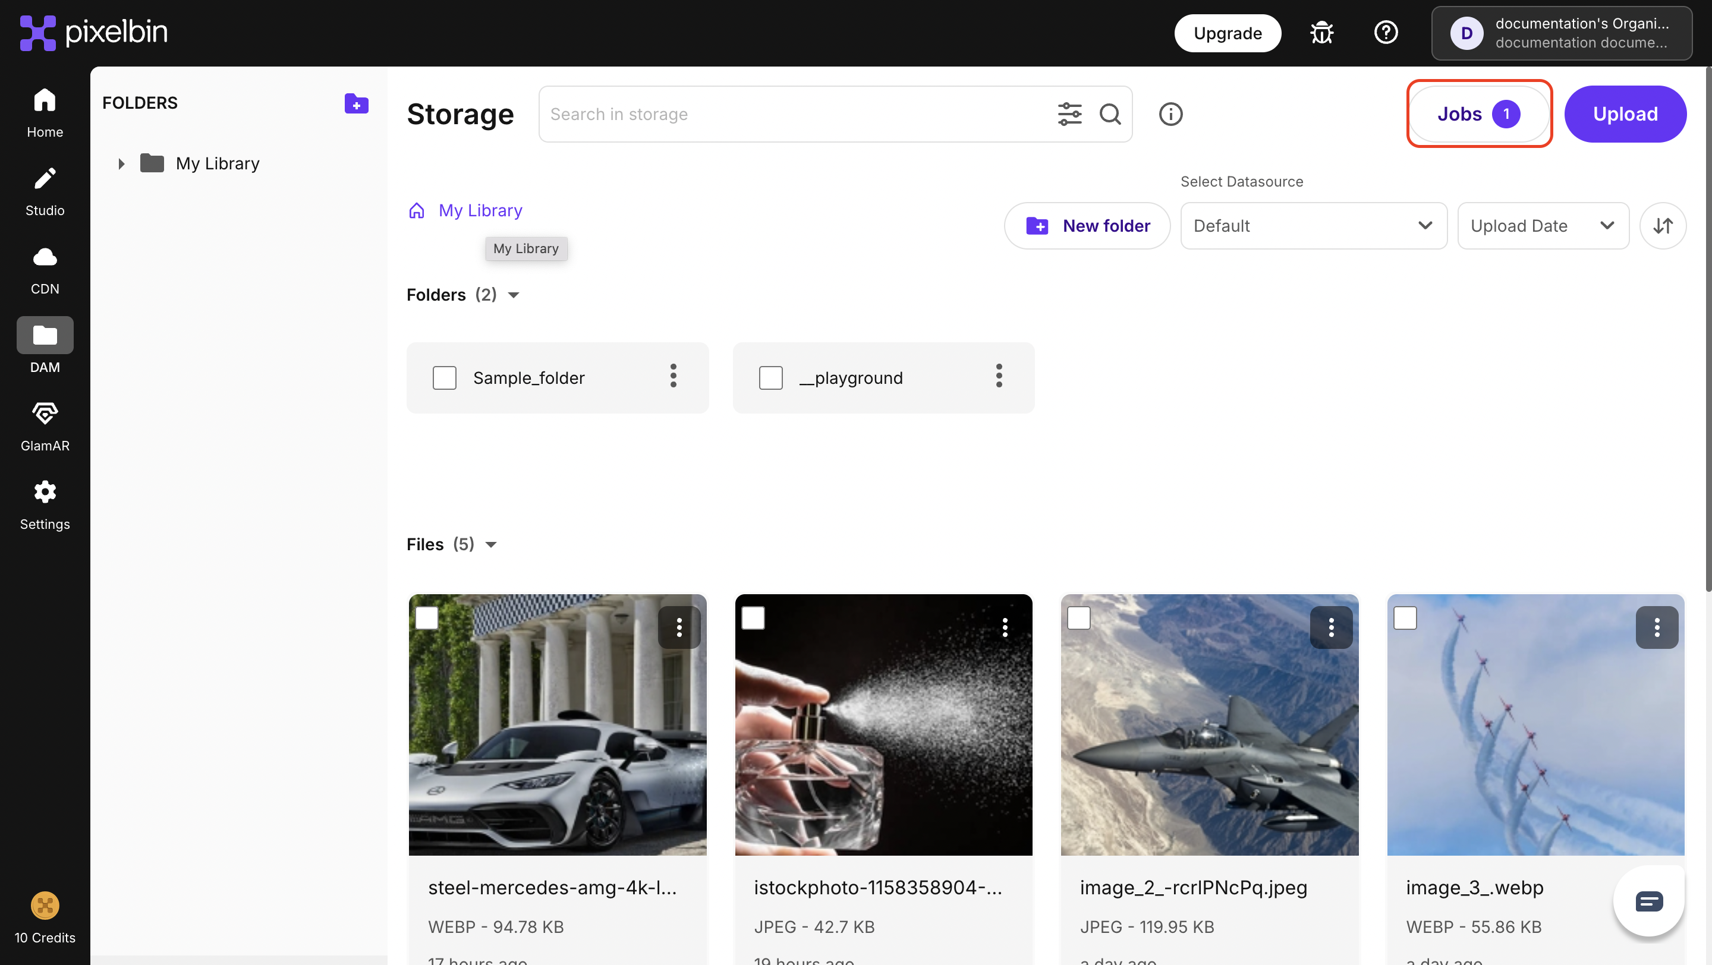Open GlamAR from the sidebar
Image resolution: width=1712 pixels, height=965 pixels.
click(45, 427)
